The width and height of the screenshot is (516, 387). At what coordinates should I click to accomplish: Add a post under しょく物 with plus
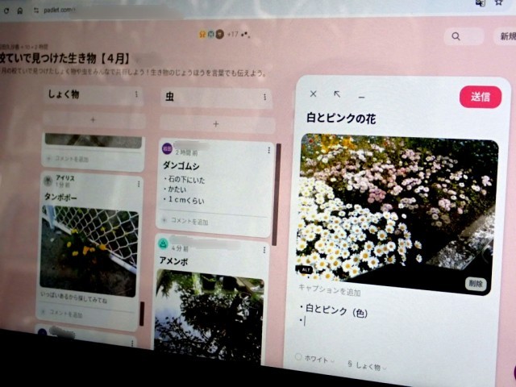[93, 120]
